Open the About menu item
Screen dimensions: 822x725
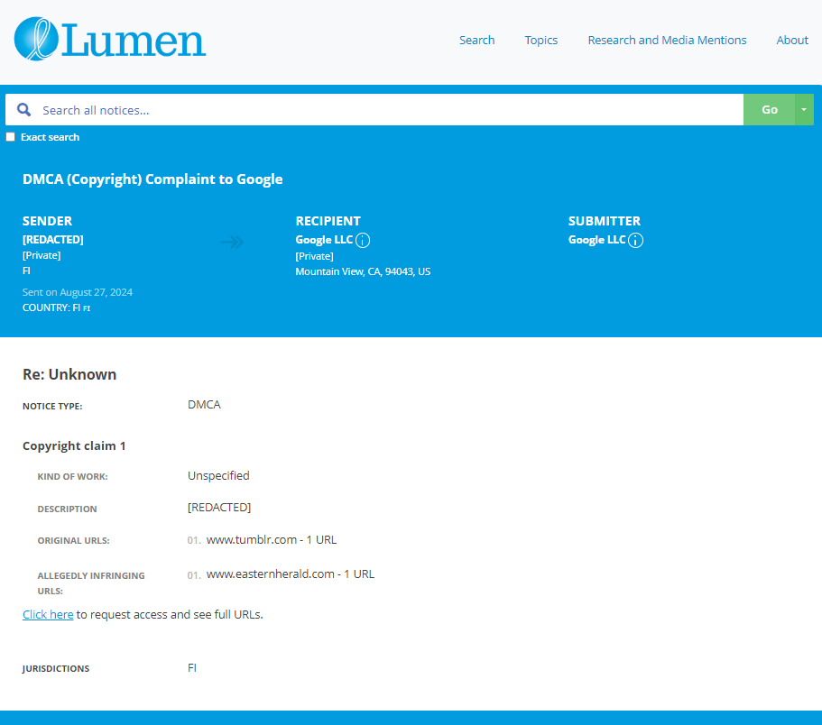(x=792, y=40)
